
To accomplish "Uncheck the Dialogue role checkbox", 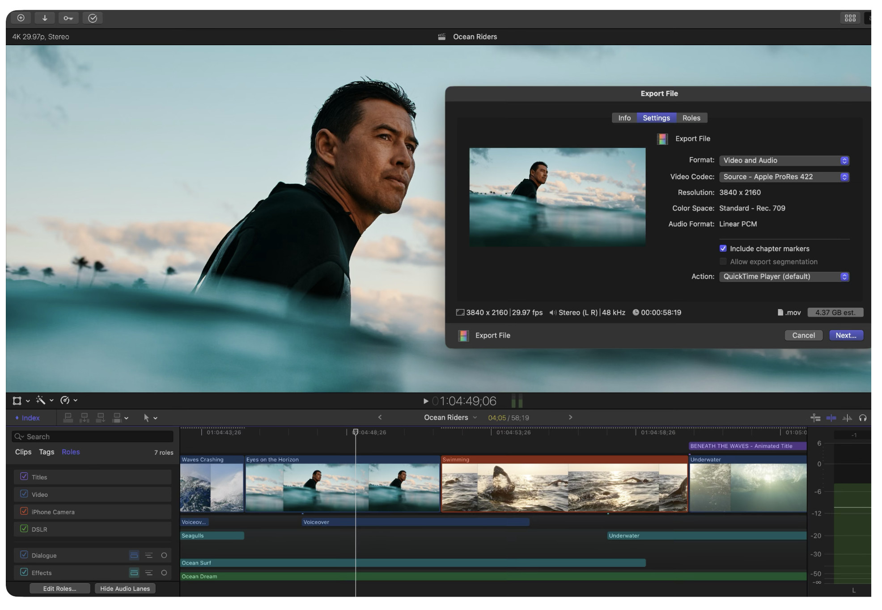I will point(24,555).
